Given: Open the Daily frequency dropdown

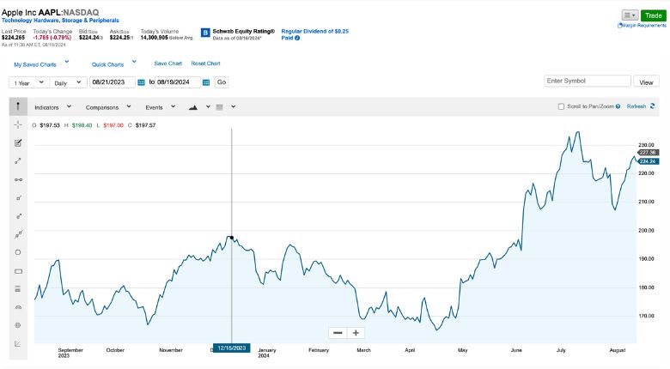Looking at the screenshot, I should click(69, 82).
